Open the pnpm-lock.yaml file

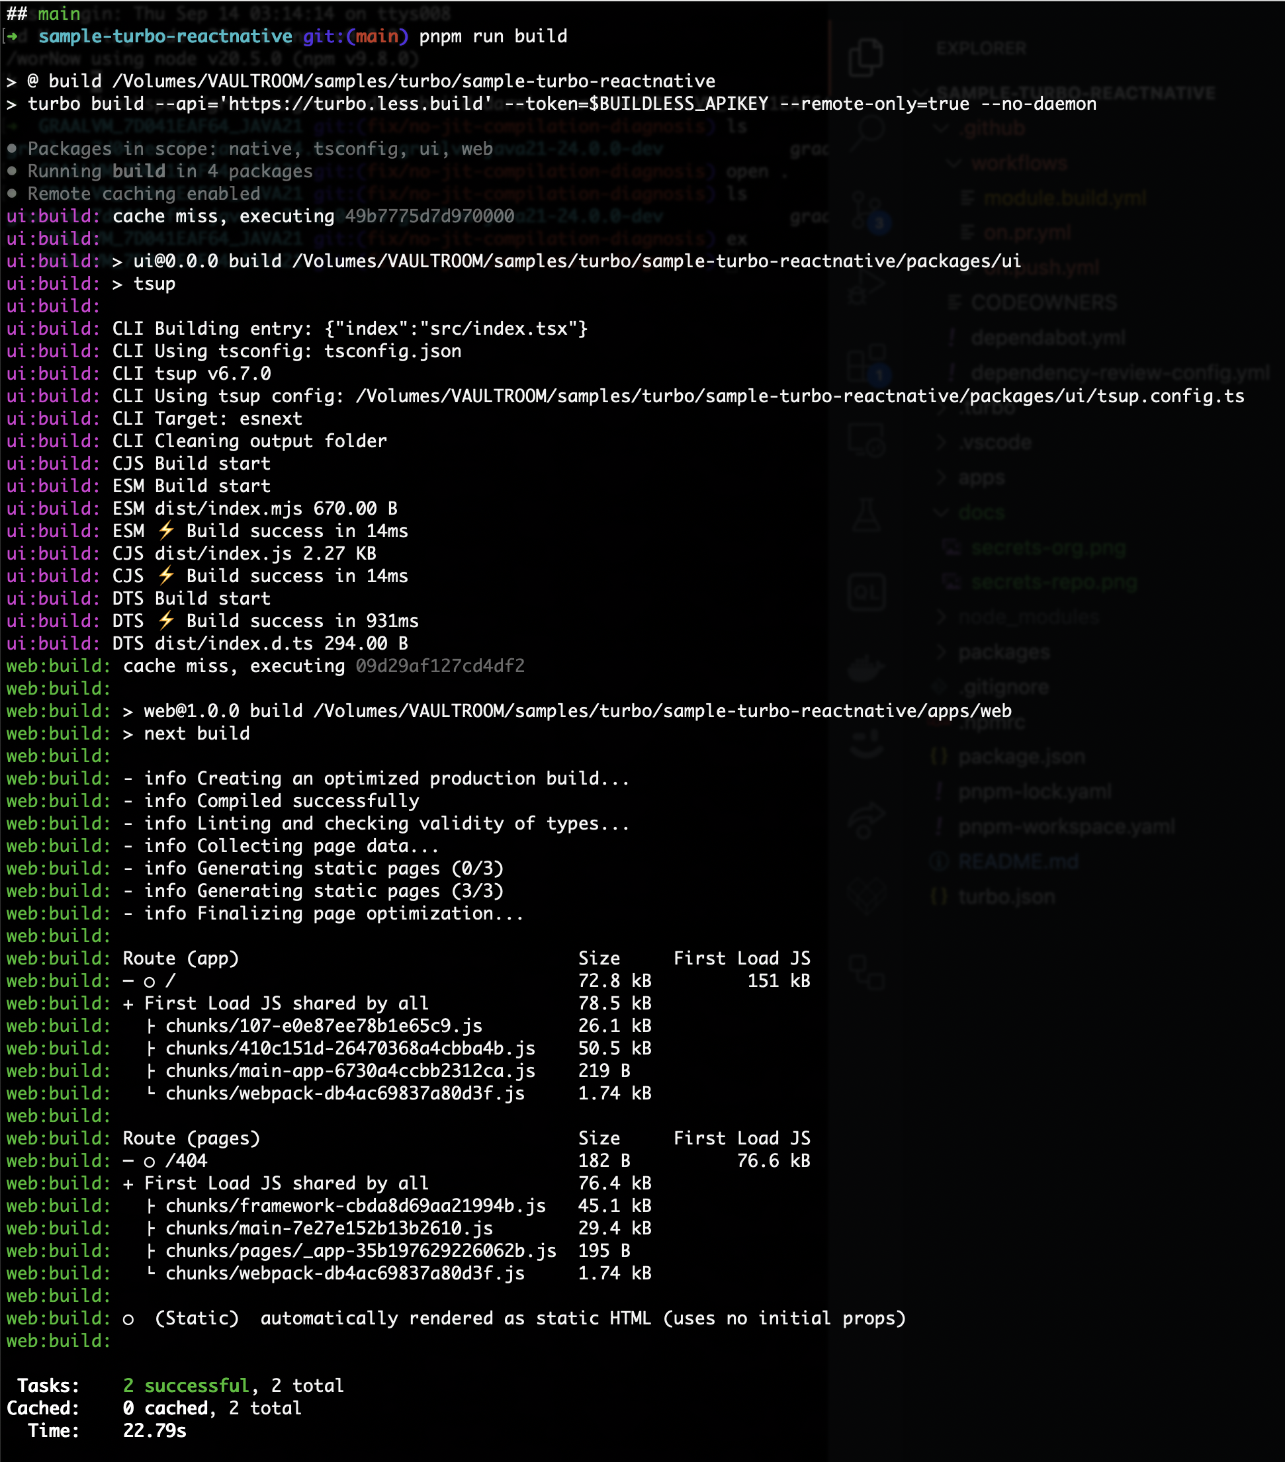point(1035,792)
